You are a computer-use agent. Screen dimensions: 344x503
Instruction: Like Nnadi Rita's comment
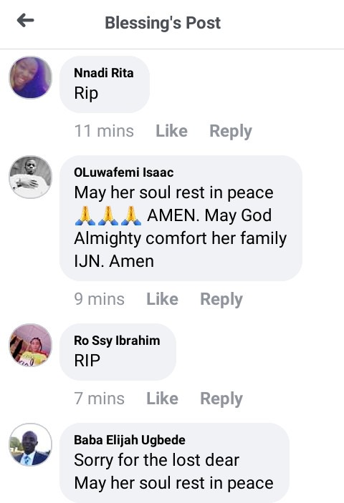(x=171, y=131)
